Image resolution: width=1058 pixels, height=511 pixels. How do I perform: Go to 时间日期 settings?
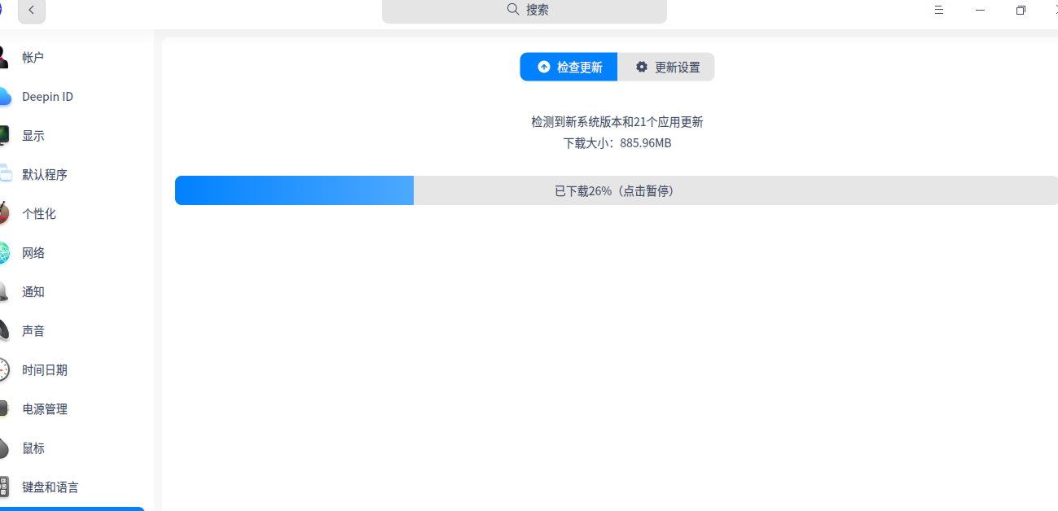click(72, 369)
